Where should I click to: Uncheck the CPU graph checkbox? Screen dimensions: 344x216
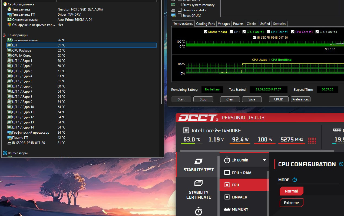click(x=231, y=32)
